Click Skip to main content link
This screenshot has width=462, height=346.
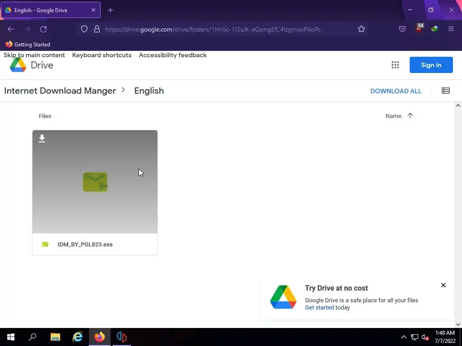[x=34, y=55]
